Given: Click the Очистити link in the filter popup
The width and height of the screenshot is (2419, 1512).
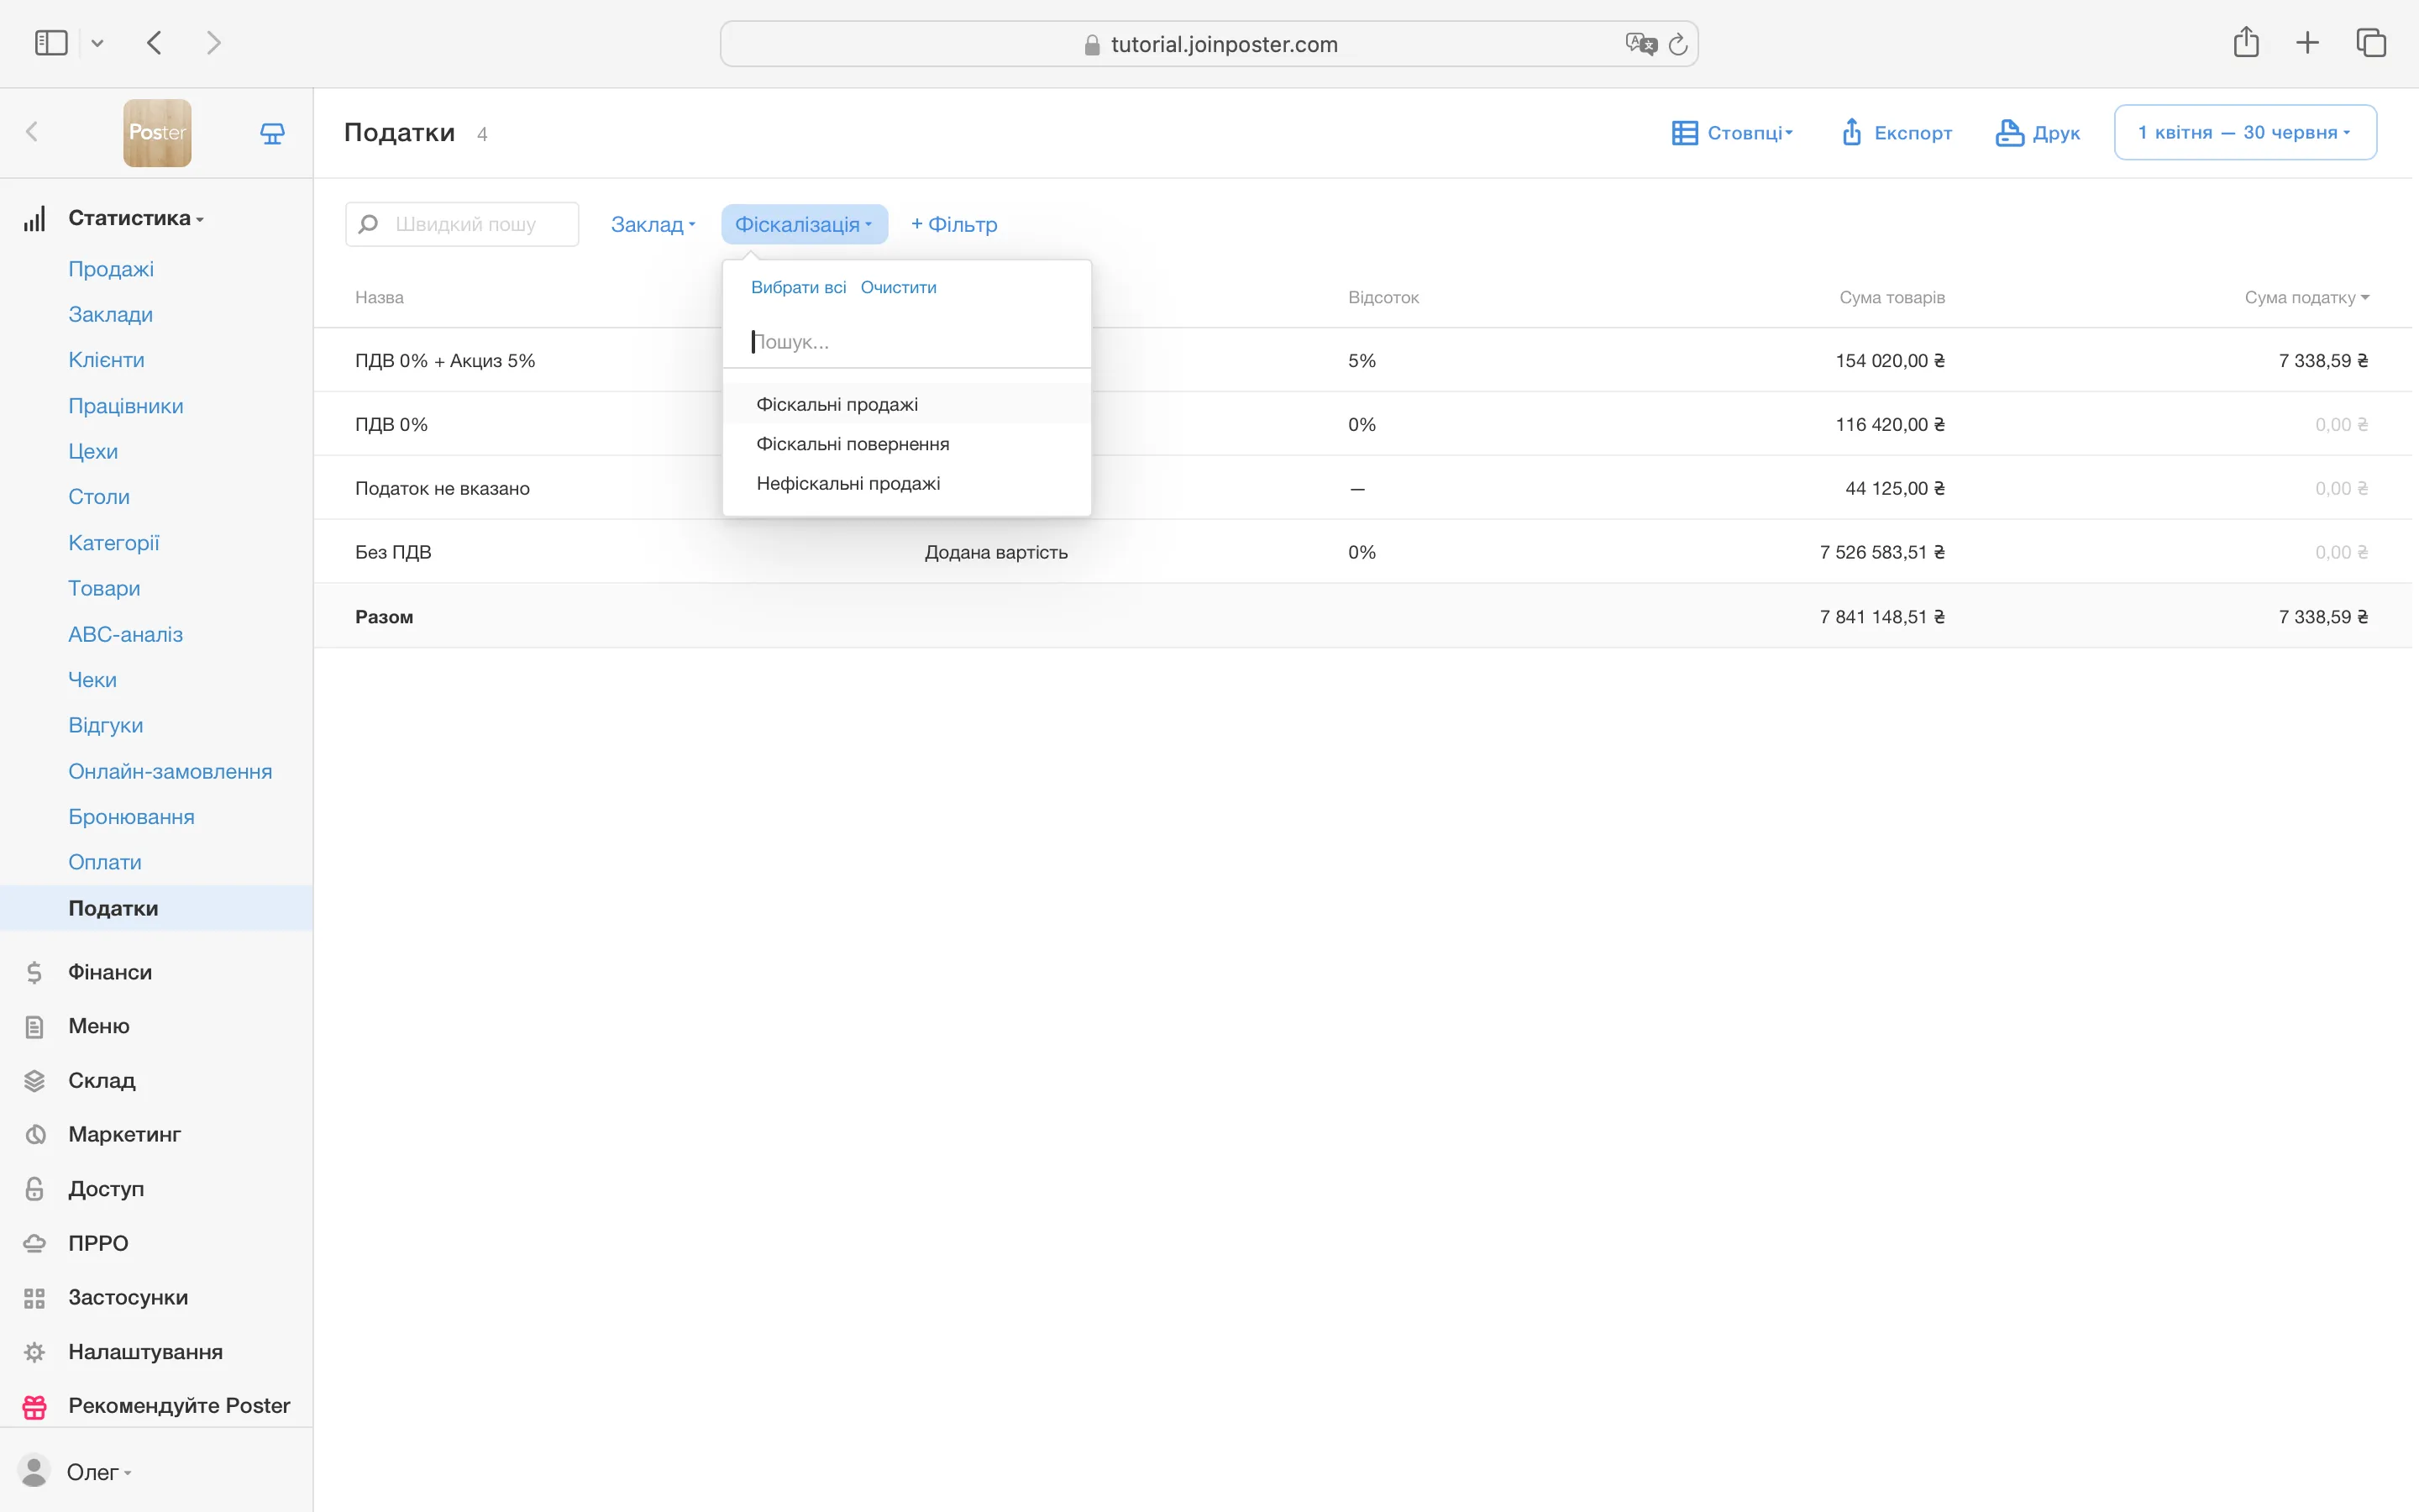Looking at the screenshot, I should point(898,287).
